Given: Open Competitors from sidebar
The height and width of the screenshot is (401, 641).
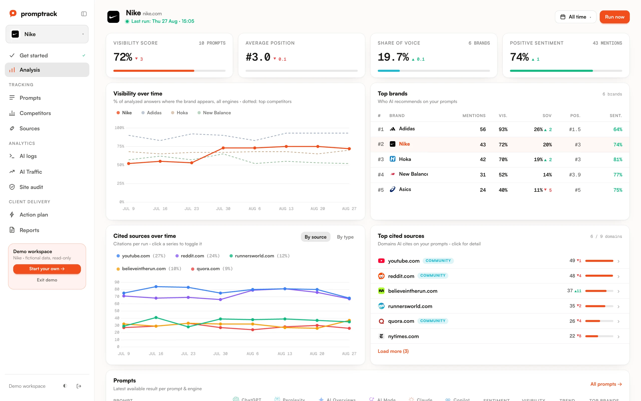Looking at the screenshot, I should tap(47, 113).
